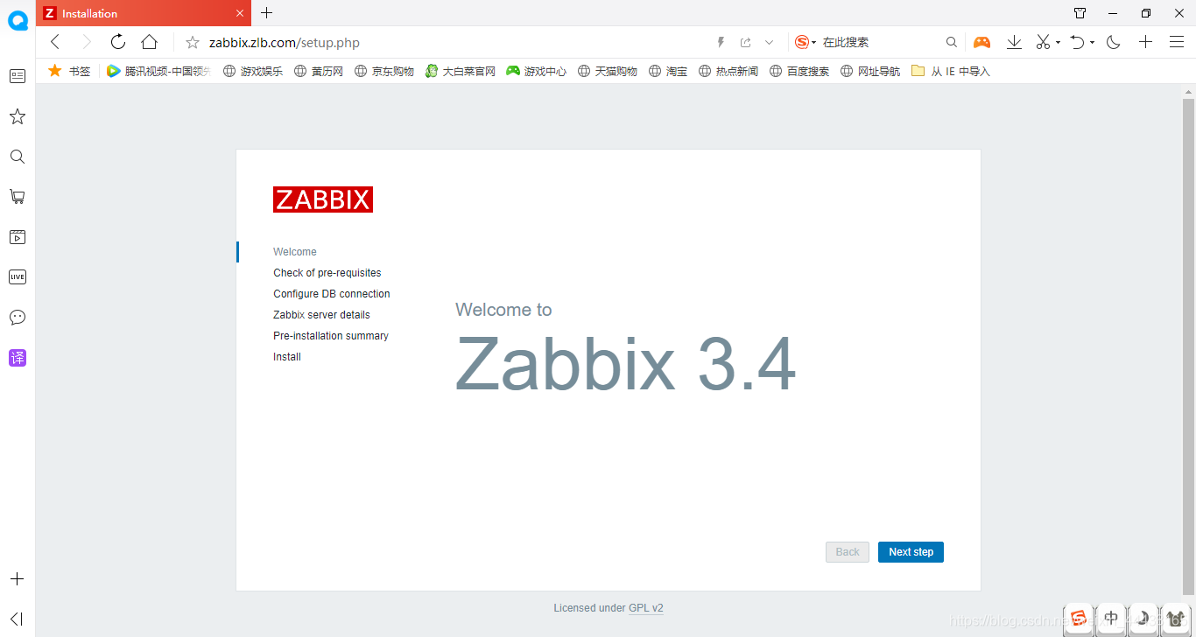Open the downloads icon
The width and height of the screenshot is (1196, 637).
tap(1014, 42)
